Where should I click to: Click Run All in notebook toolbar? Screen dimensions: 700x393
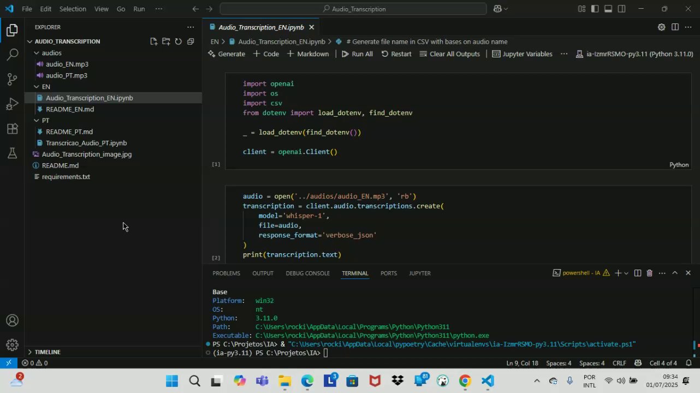(x=357, y=54)
